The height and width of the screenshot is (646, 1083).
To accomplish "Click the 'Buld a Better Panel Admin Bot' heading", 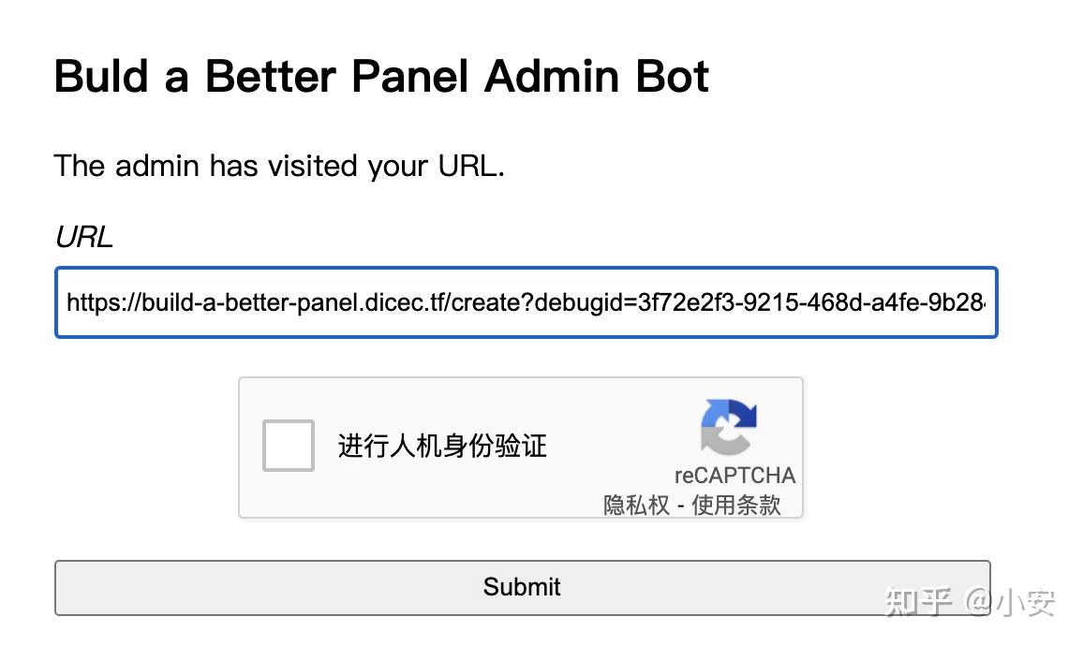I will [x=381, y=76].
